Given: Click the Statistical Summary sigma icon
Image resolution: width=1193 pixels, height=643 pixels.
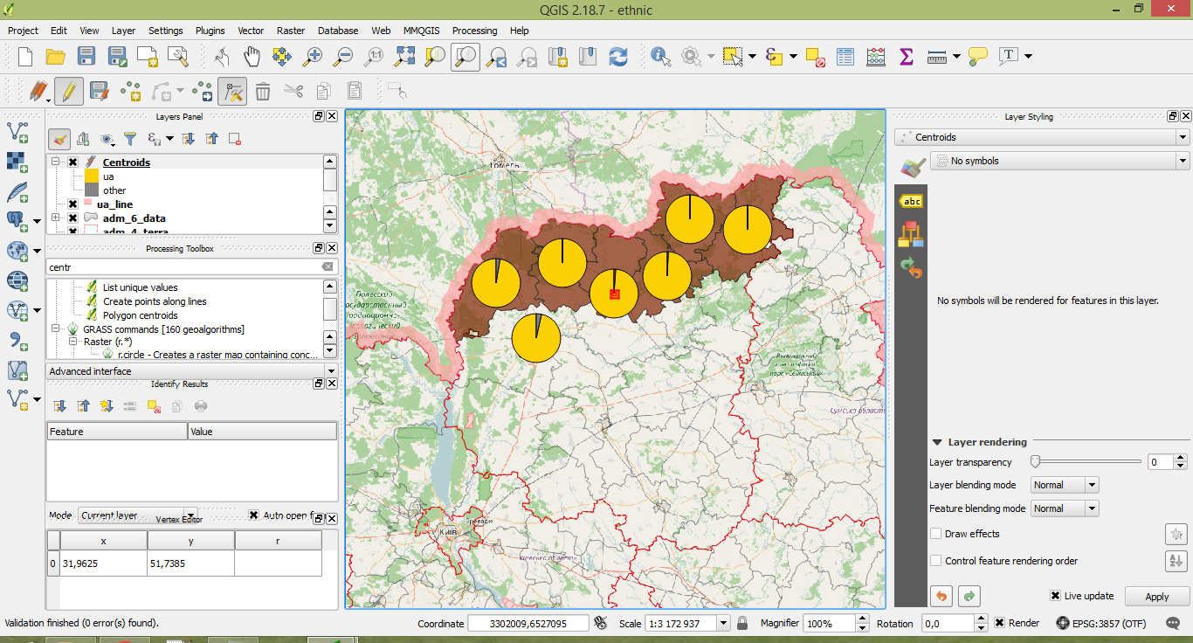Looking at the screenshot, I should [x=906, y=57].
